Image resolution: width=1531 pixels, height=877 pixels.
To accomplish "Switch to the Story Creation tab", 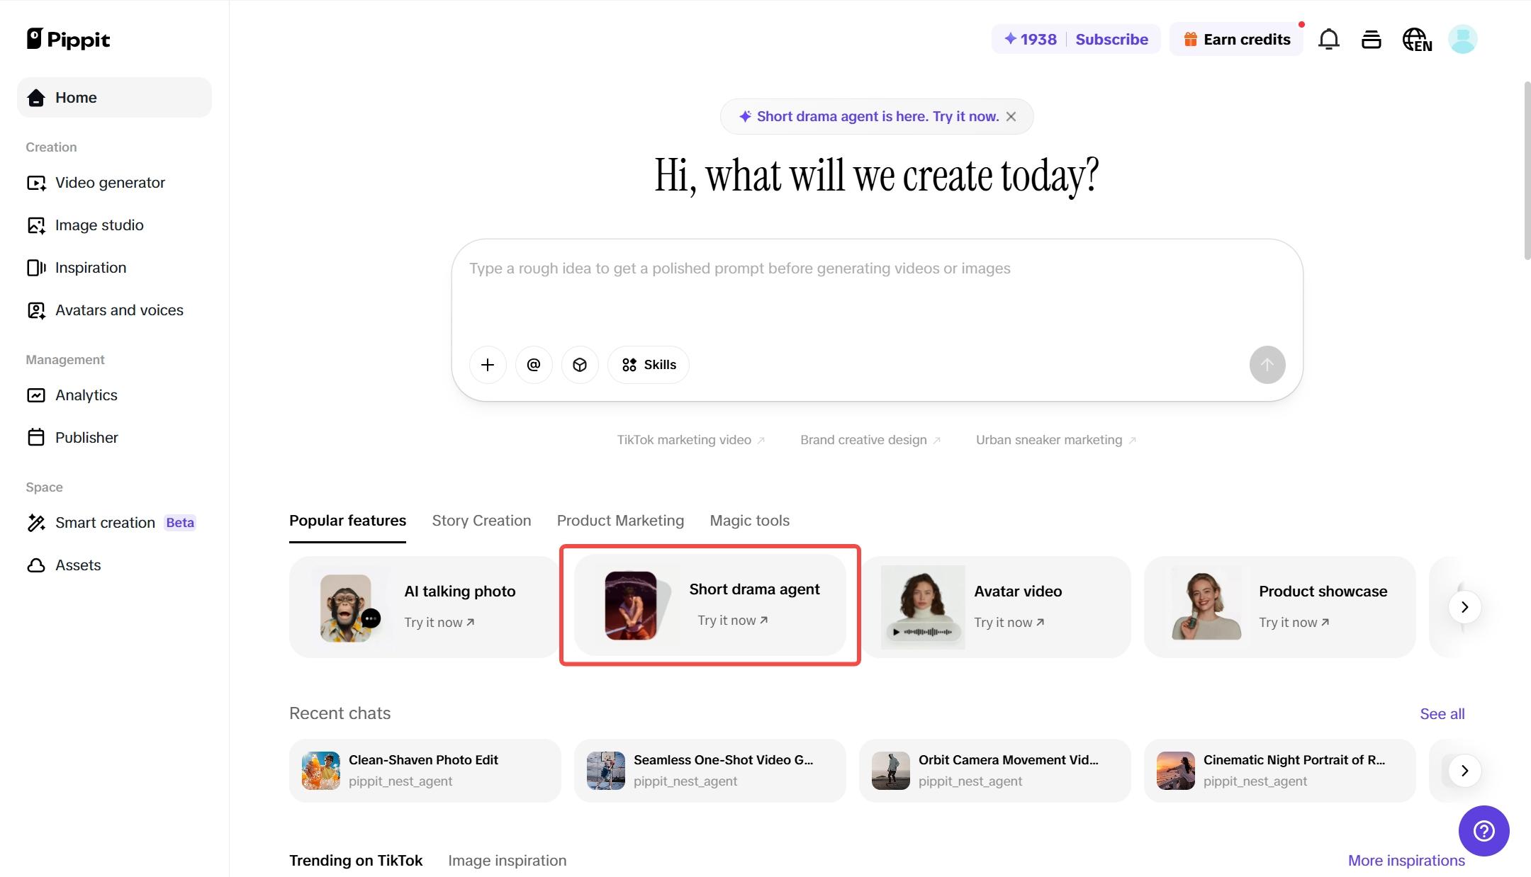I will point(481,521).
